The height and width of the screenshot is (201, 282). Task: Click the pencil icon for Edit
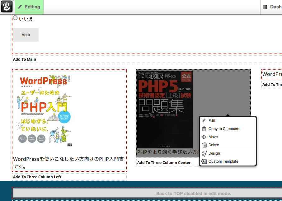coord(204,121)
